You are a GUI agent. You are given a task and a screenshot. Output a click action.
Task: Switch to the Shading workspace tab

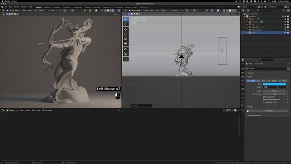(x=88, y=7)
